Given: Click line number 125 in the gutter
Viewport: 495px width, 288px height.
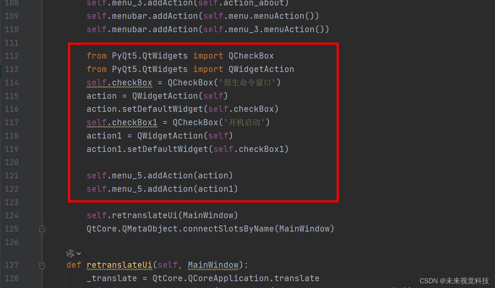Looking at the screenshot, I should pos(12,229).
